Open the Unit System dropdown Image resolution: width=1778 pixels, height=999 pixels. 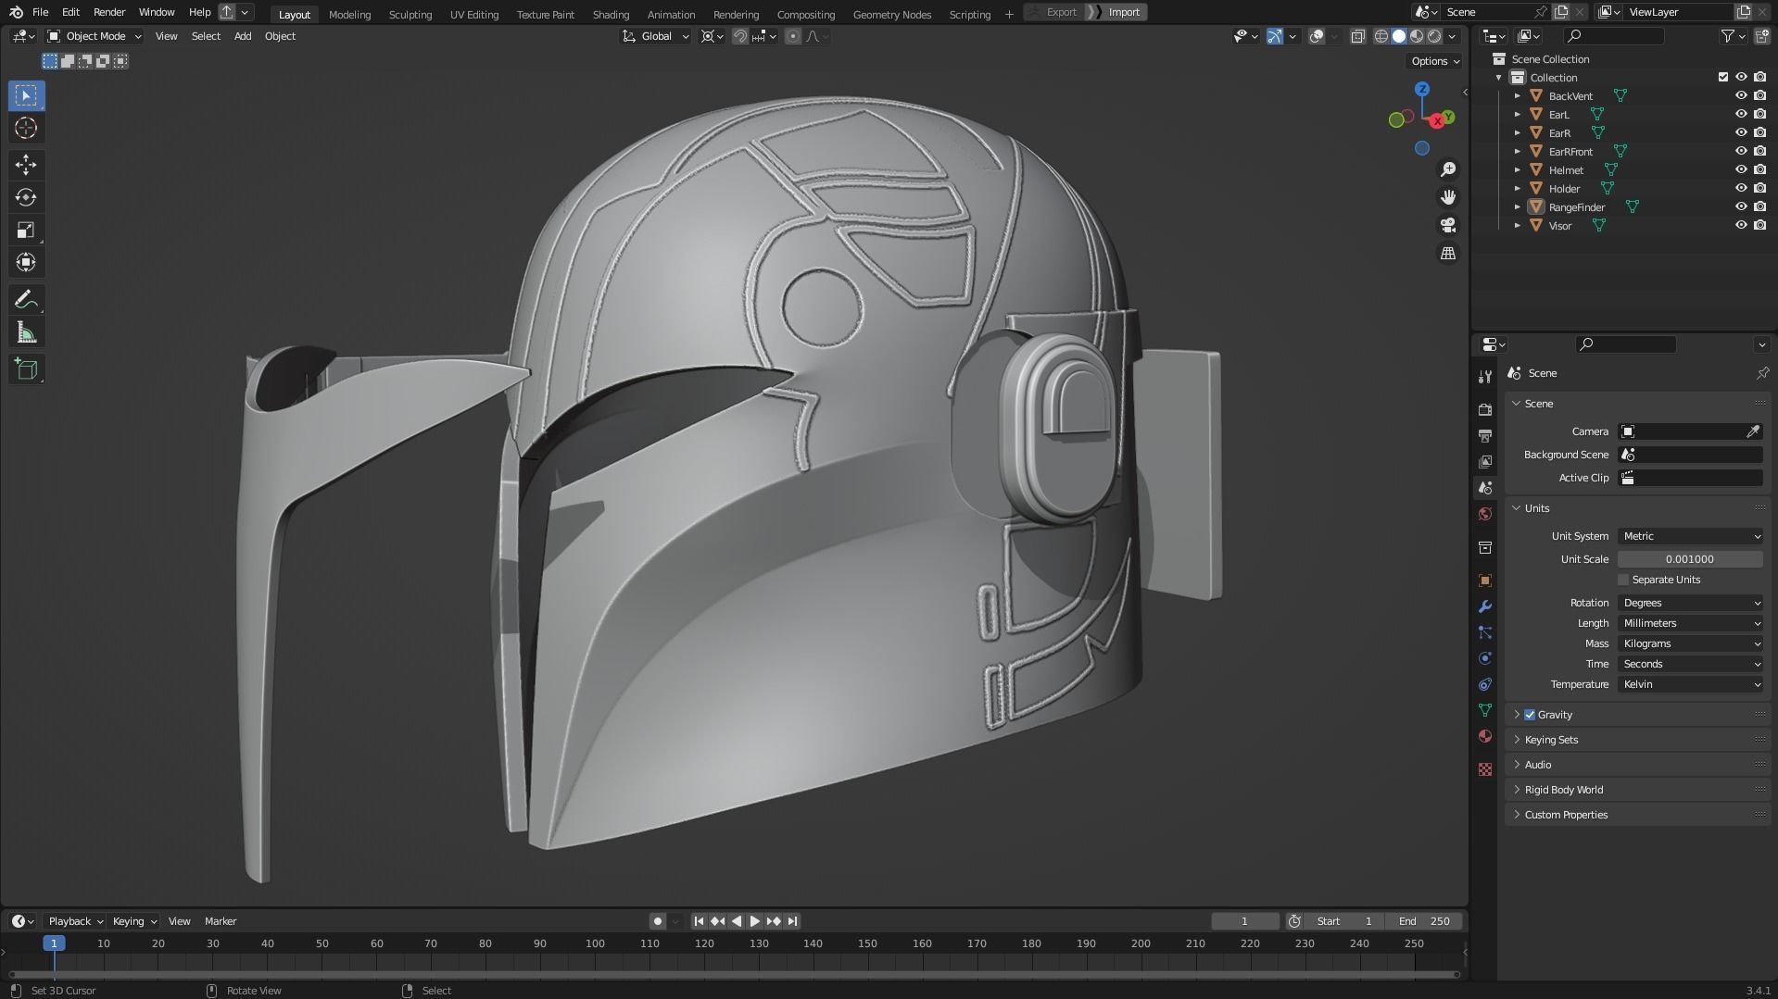[x=1691, y=536]
